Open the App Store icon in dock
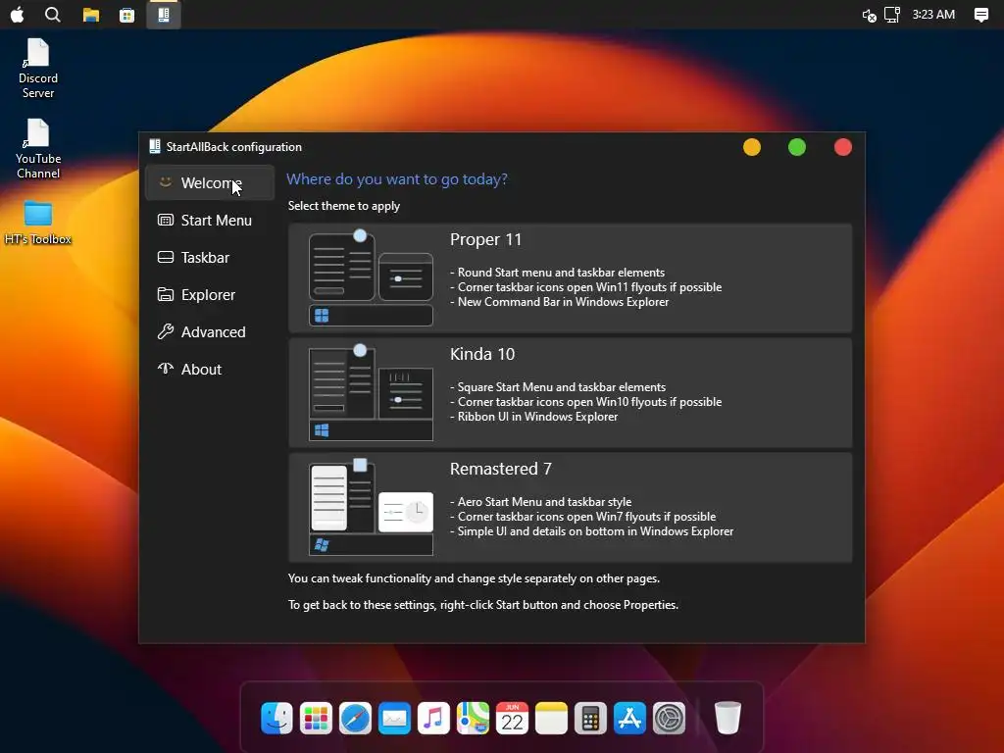Screen dimensions: 1004x753 coord(629,718)
